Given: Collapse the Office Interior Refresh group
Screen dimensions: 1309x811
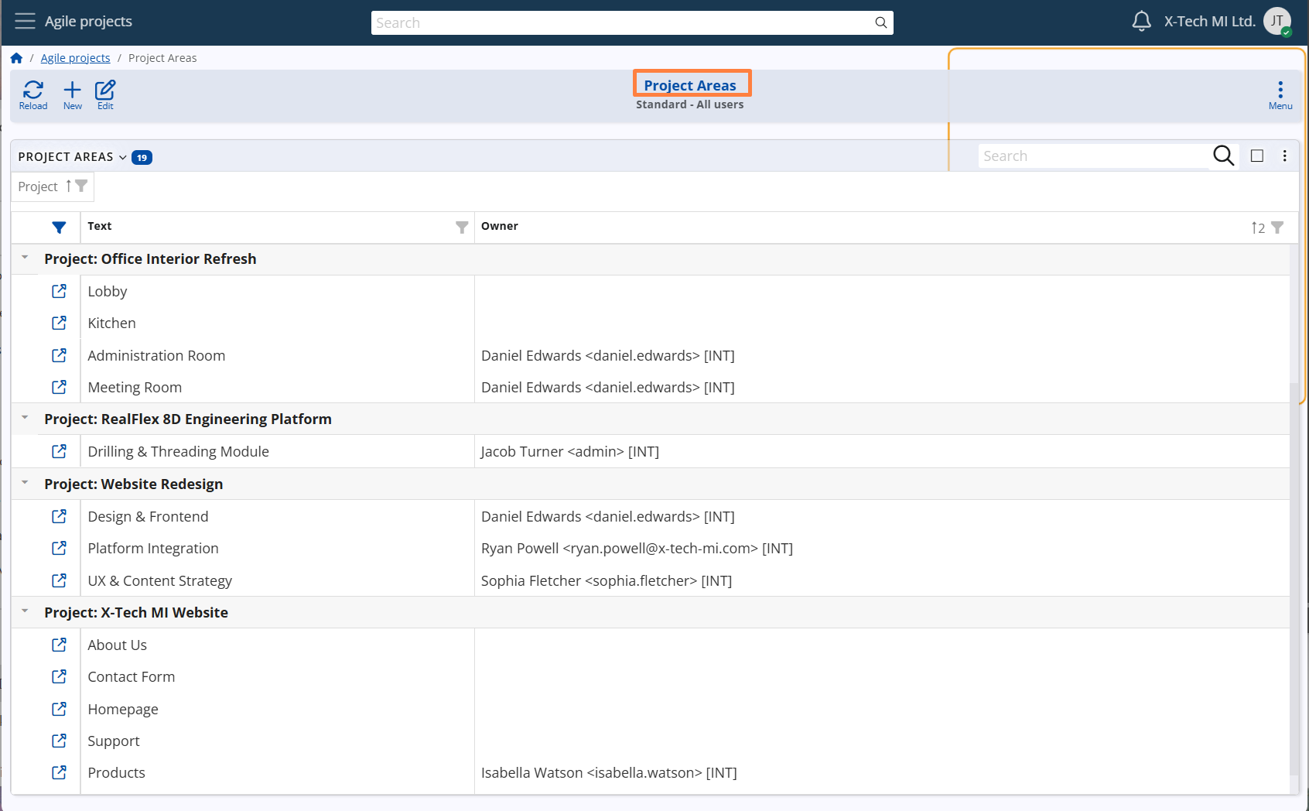Looking at the screenshot, I should (x=25, y=258).
